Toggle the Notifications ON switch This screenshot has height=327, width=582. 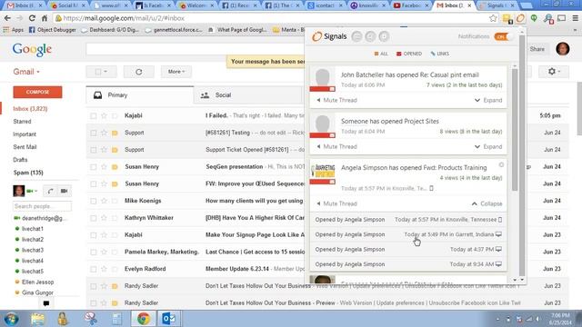(x=504, y=36)
